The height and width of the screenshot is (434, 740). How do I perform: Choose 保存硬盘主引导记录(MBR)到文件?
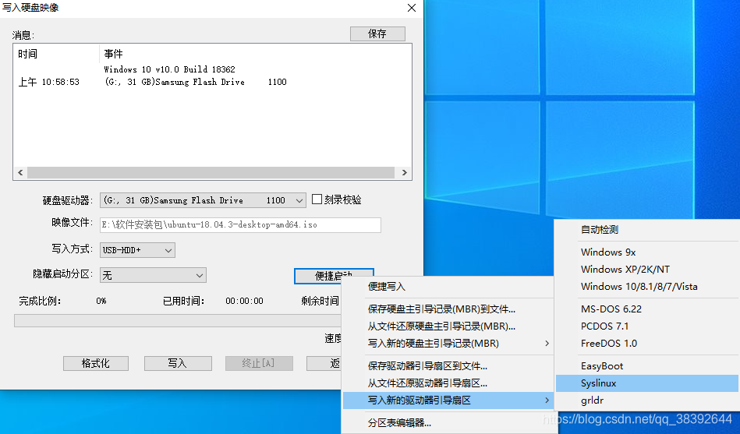point(448,309)
